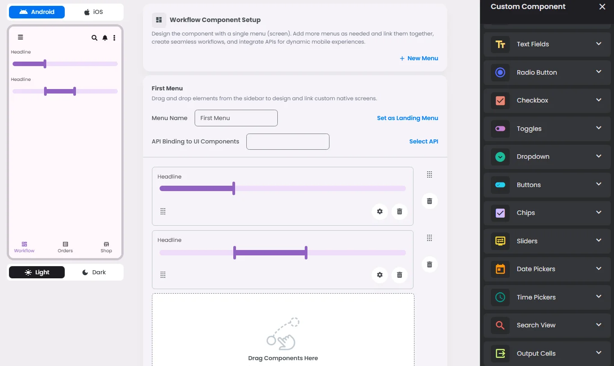614x366 pixels.
Task: Switch preview to Dark mode
Action: pos(94,272)
